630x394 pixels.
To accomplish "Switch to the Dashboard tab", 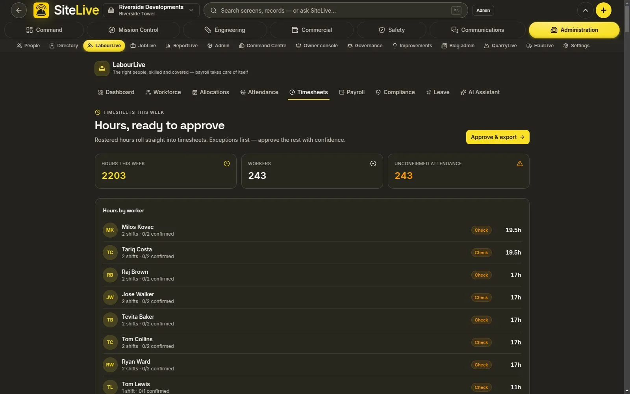I will (x=116, y=92).
